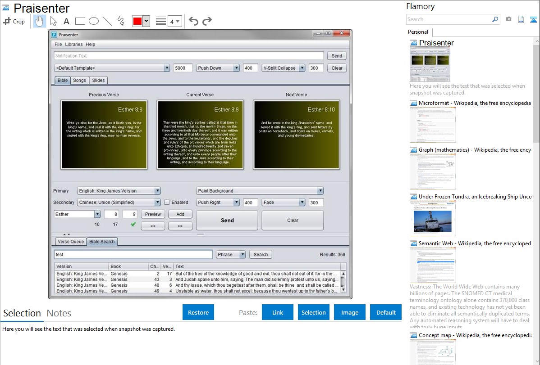Switch to the Bible tab

pos(62,80)
